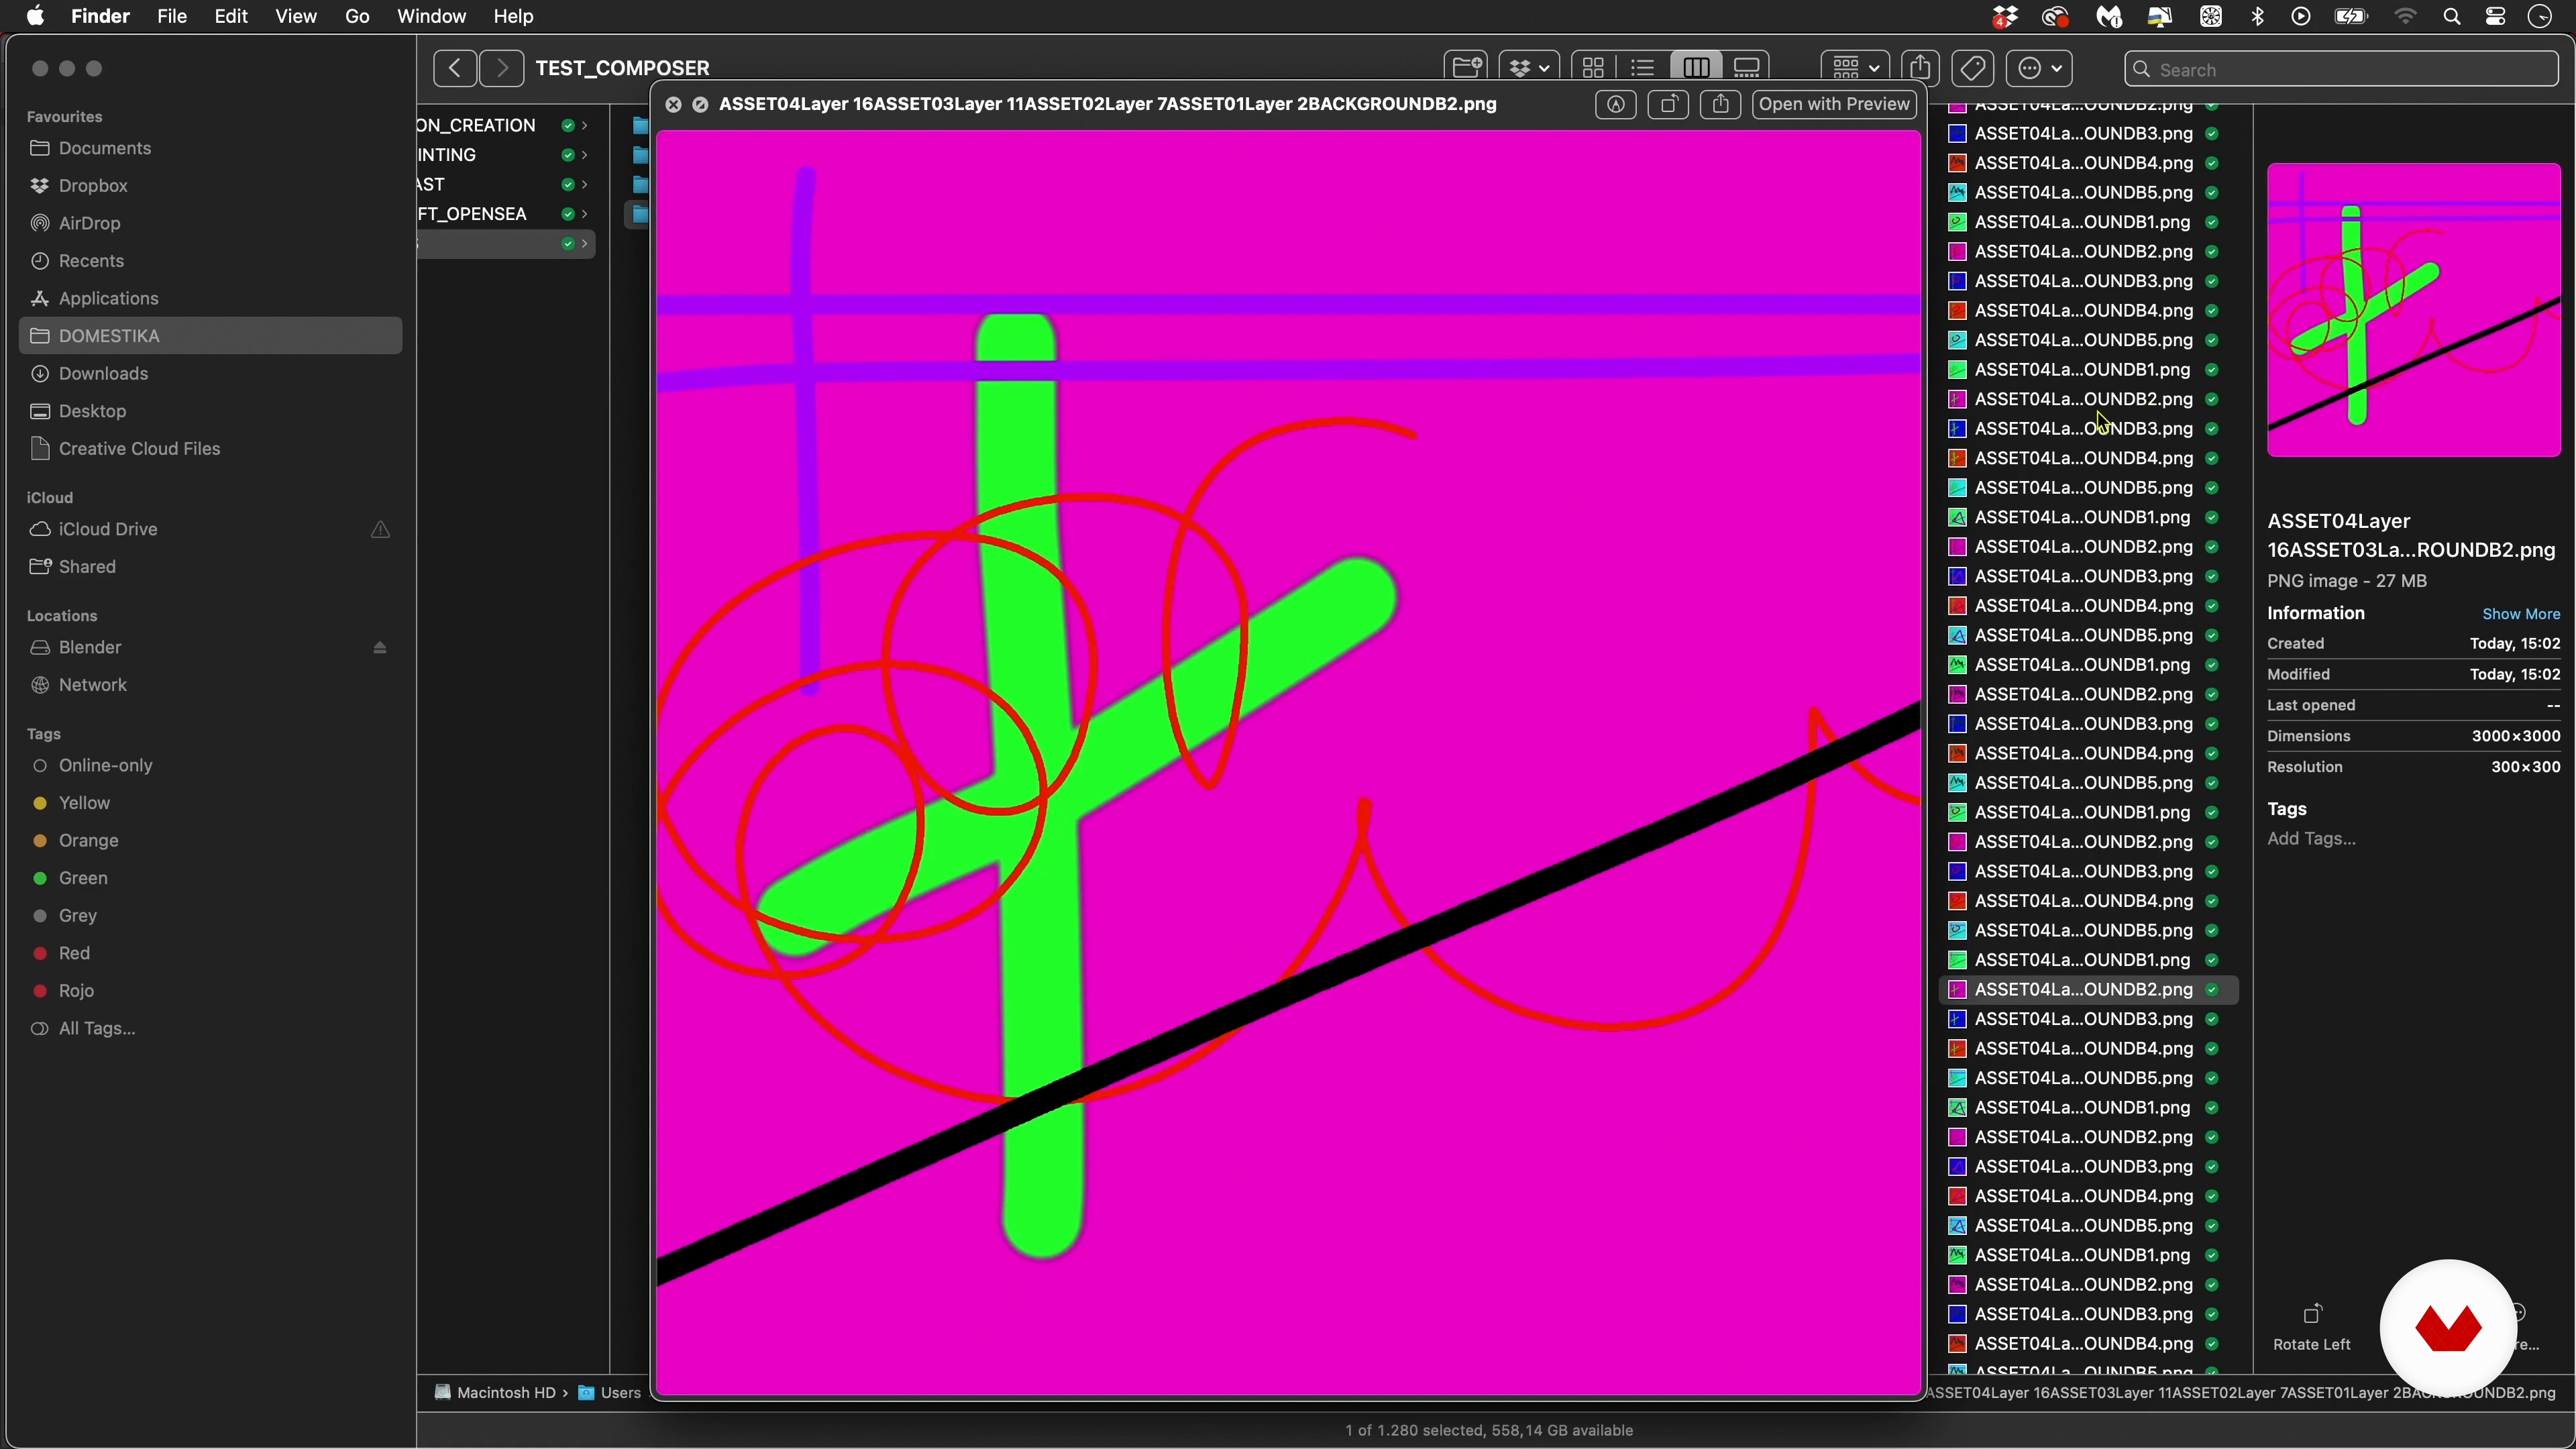Click Users in the path bar
The height and width of the screenshot is (1449, 2576).
pos(610,1393)
